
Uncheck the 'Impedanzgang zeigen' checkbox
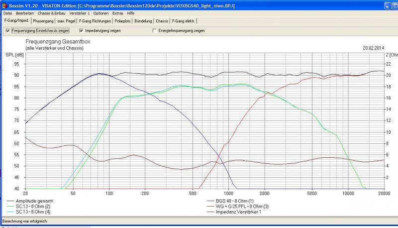[82, 30]
